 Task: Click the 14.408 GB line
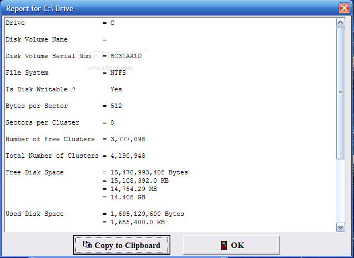[x=128, y=198]
